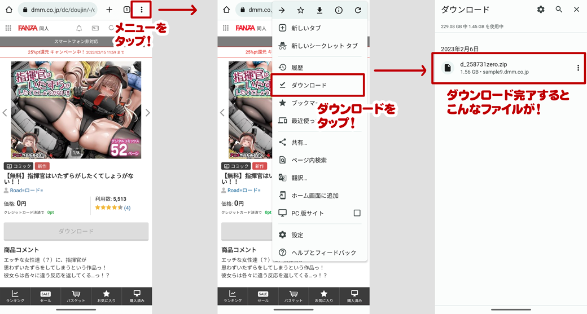Viewport: 587px width, 314px height.
Task: Tap ランキング in the first screen's bottom bar
Action: tap(15, 296)
